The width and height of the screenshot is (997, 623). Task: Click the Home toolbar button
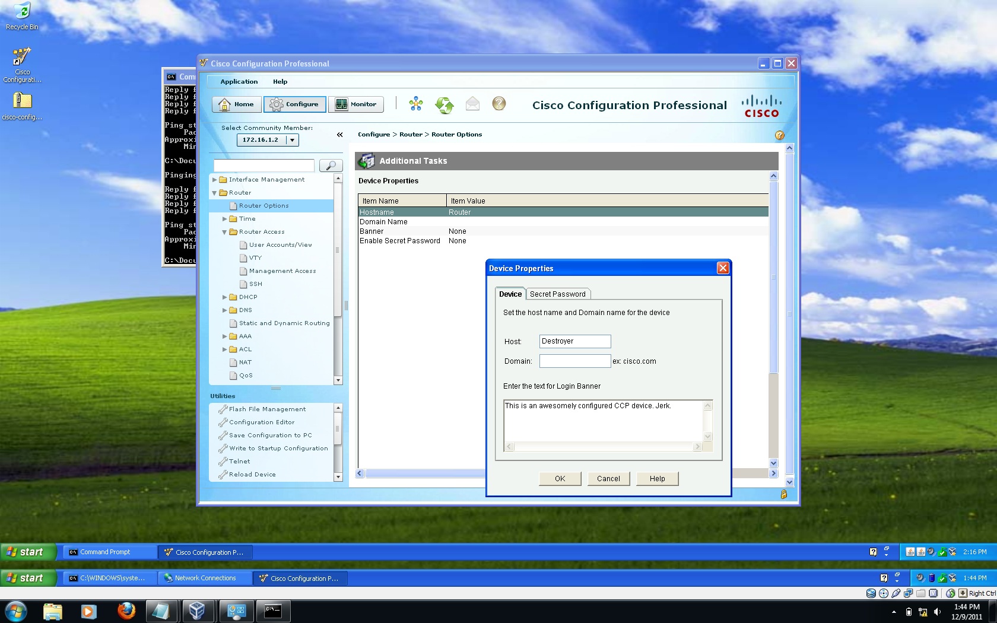[x=236, y=104]
